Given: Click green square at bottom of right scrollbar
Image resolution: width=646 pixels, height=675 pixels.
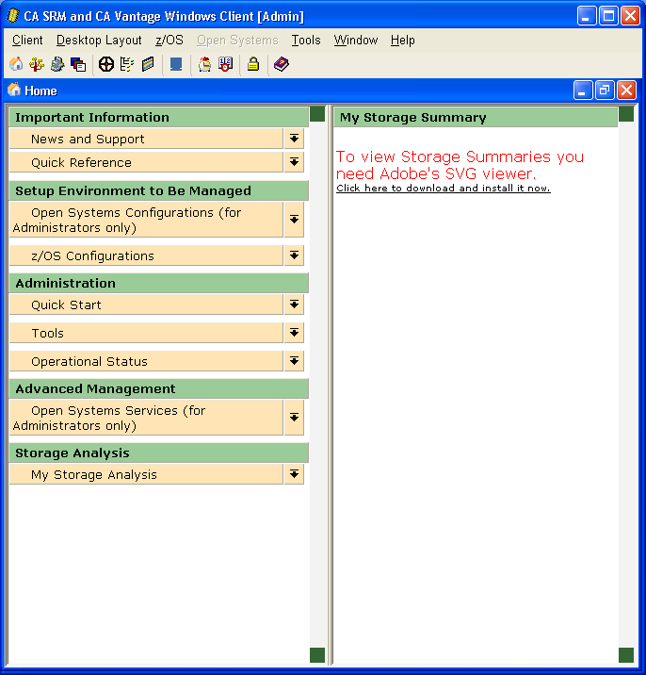Looking at the screenshot, I should coord(626,655).
